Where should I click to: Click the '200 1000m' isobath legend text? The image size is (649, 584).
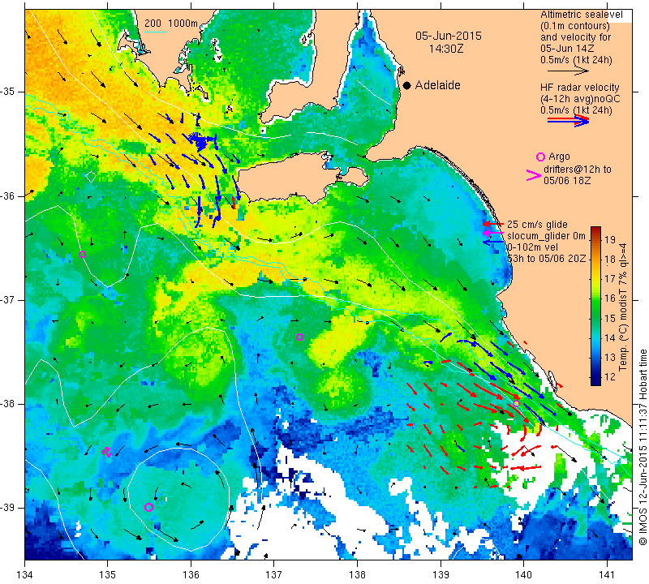point(171,24)
